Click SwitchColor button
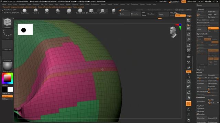Screen dimensions: 220x123 pyautogui.click(x=6, y=93)
